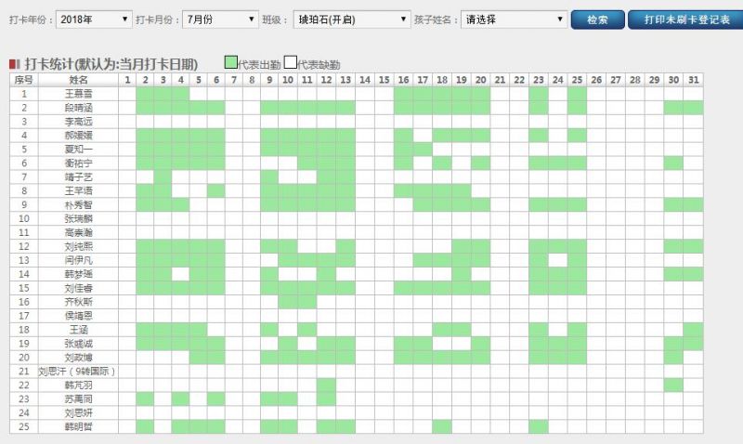
Task: Select day 20 column header
Action: [480, 80]
